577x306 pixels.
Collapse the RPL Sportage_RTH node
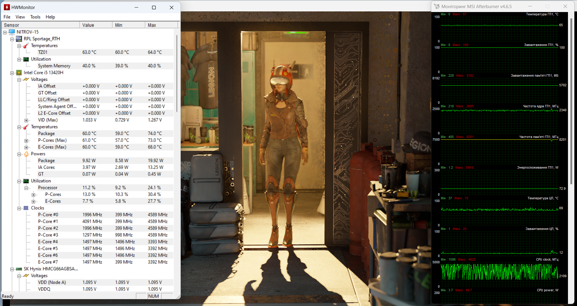[12, 39]
